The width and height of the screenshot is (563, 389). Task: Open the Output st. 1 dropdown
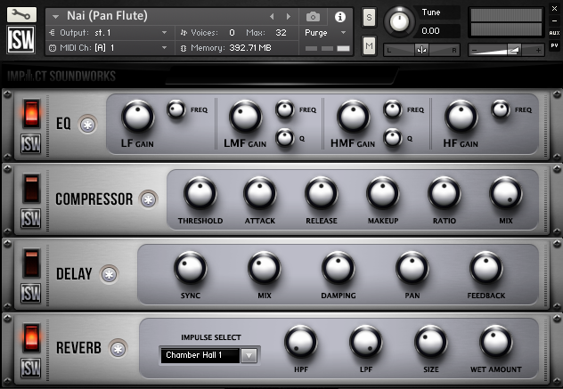pyautogui.click(x=165, y=33)
